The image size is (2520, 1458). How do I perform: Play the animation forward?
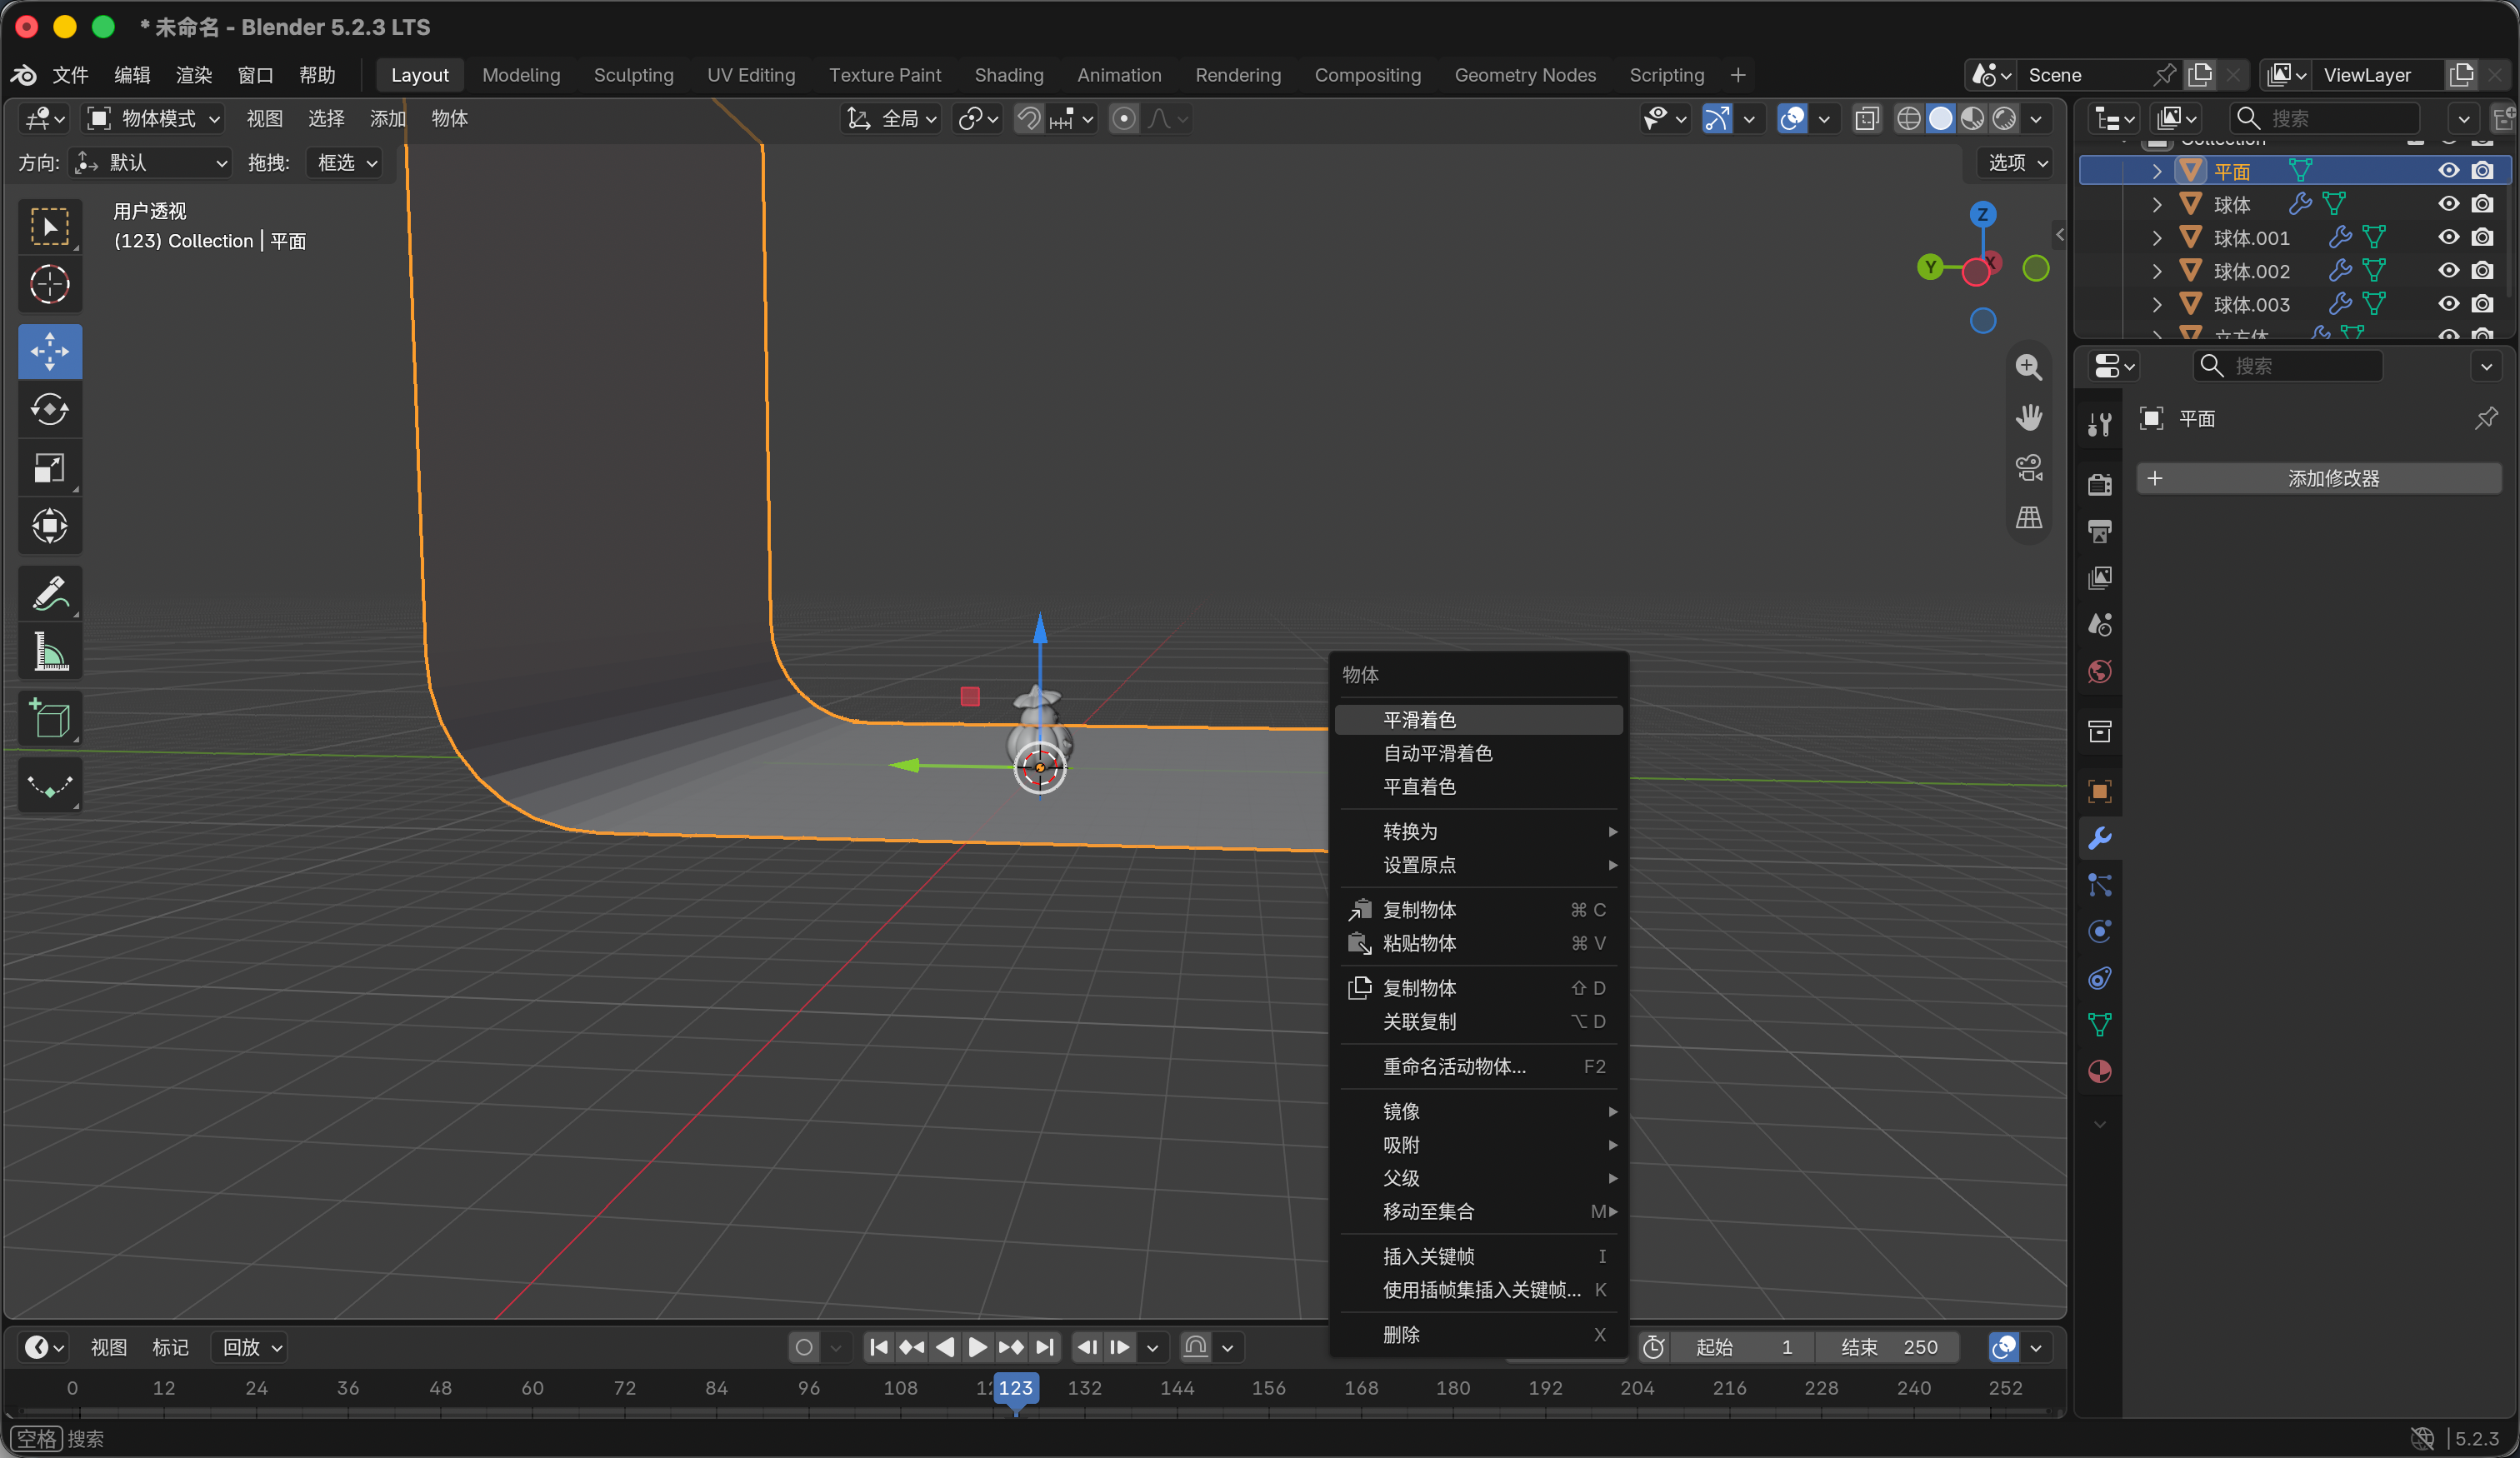point(978,1347)
